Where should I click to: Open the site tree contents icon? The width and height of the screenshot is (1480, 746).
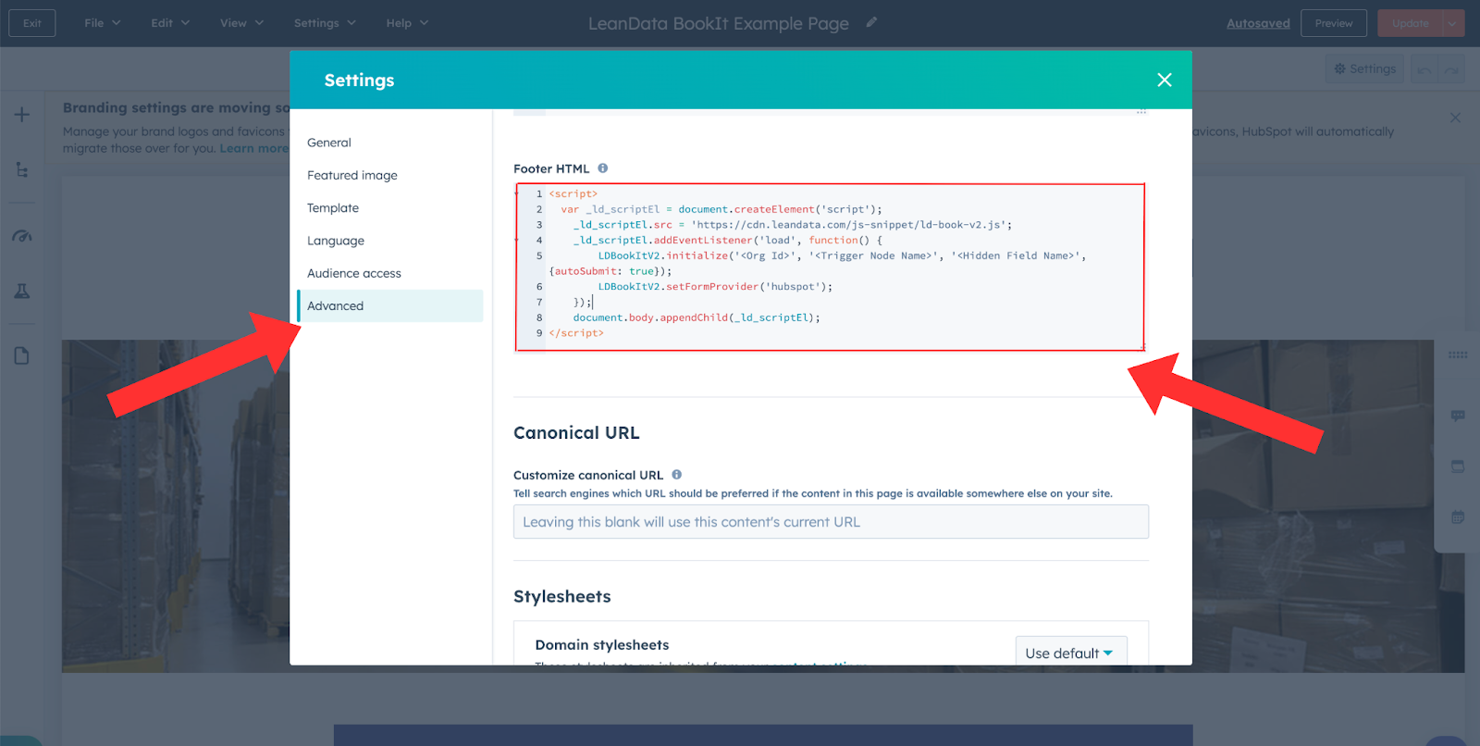[22, 170]
